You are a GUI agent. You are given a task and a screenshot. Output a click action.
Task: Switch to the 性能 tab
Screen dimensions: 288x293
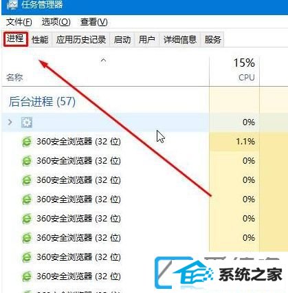40,40
